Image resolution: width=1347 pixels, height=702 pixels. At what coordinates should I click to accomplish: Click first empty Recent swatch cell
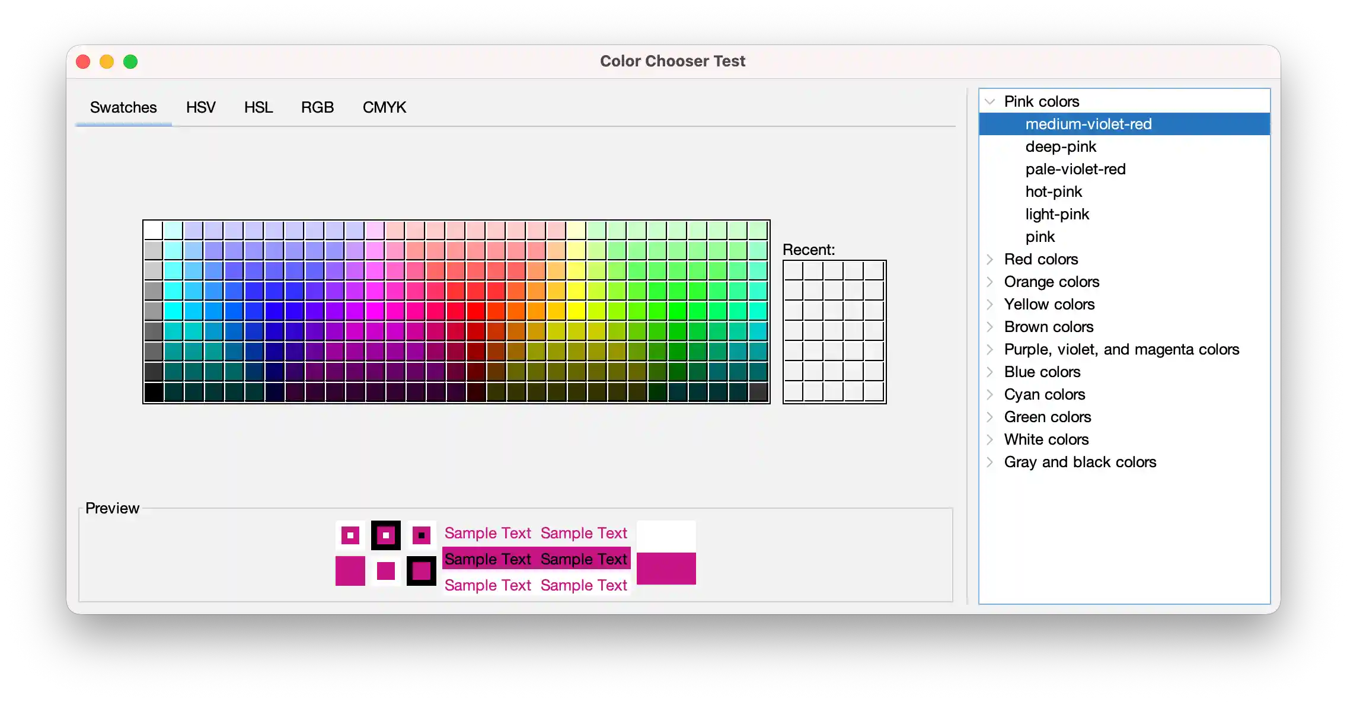pos(793,271)
